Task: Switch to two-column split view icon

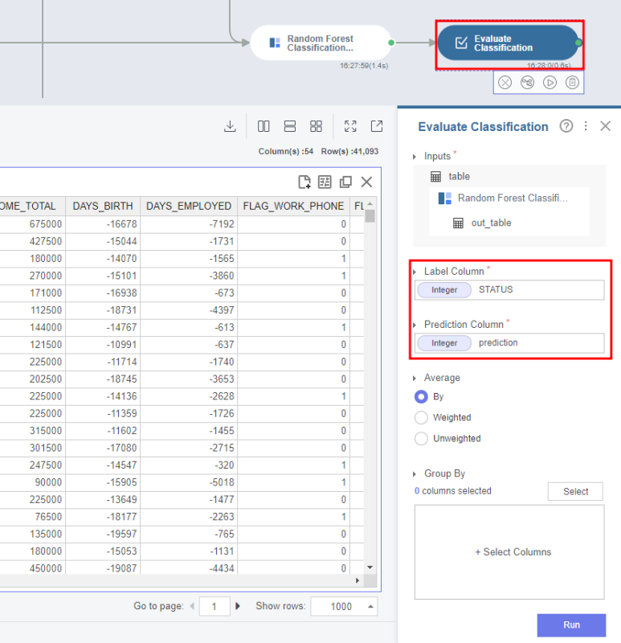Action: point(264,126)
